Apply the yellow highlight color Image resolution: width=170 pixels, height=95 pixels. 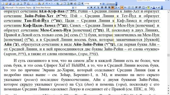(x=148, y=7)
